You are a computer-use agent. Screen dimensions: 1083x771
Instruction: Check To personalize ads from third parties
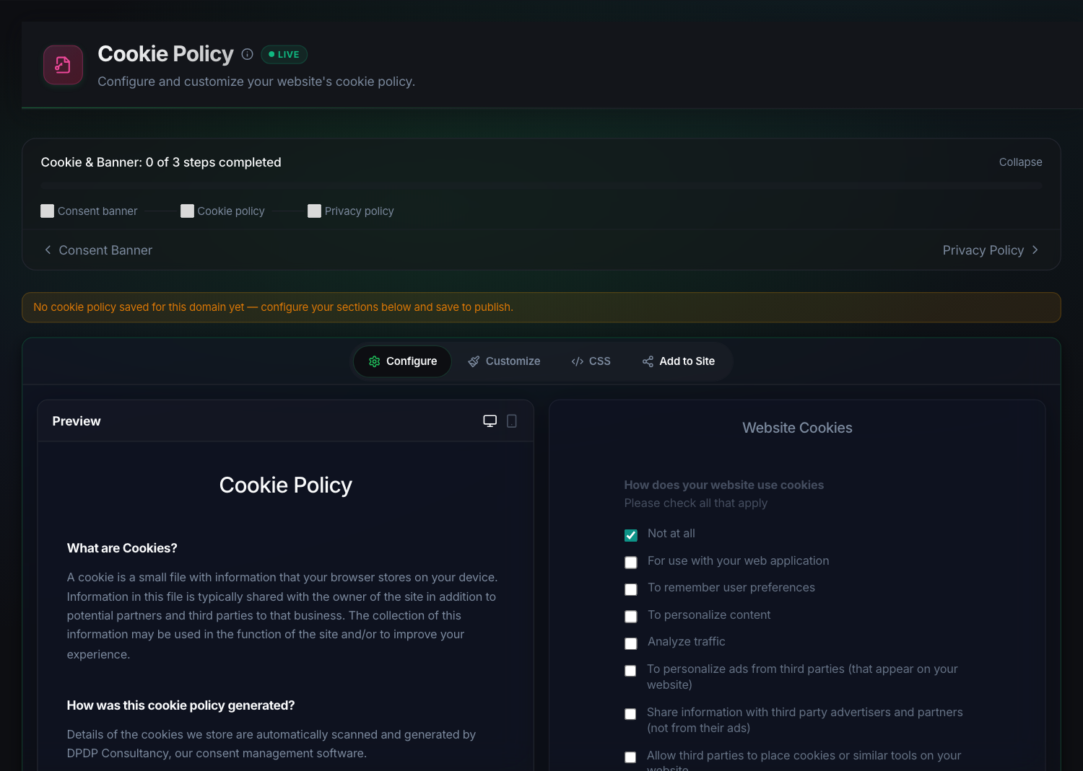(x=630, y=671)
